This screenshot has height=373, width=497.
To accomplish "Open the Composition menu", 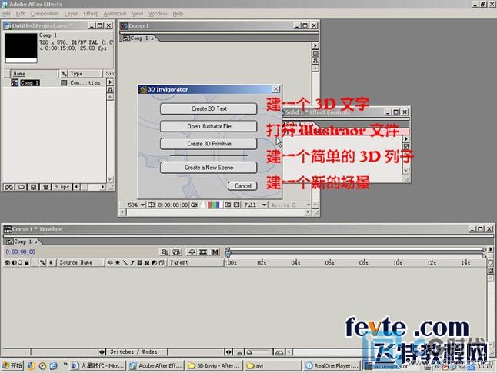I will [45, 14].
